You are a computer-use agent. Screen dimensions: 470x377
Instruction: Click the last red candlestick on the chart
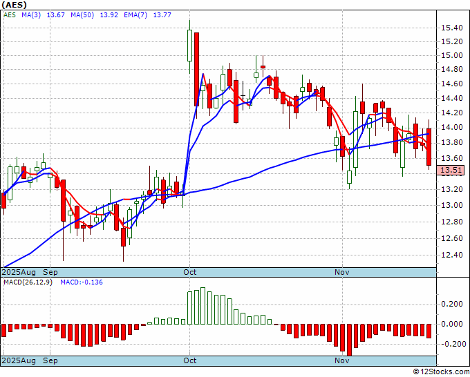[429, 147]
